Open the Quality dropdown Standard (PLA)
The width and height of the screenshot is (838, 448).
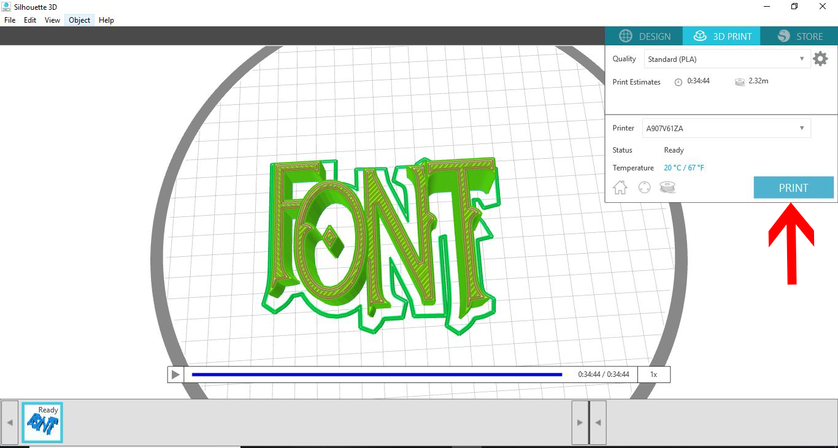click(x=727, y=59)
